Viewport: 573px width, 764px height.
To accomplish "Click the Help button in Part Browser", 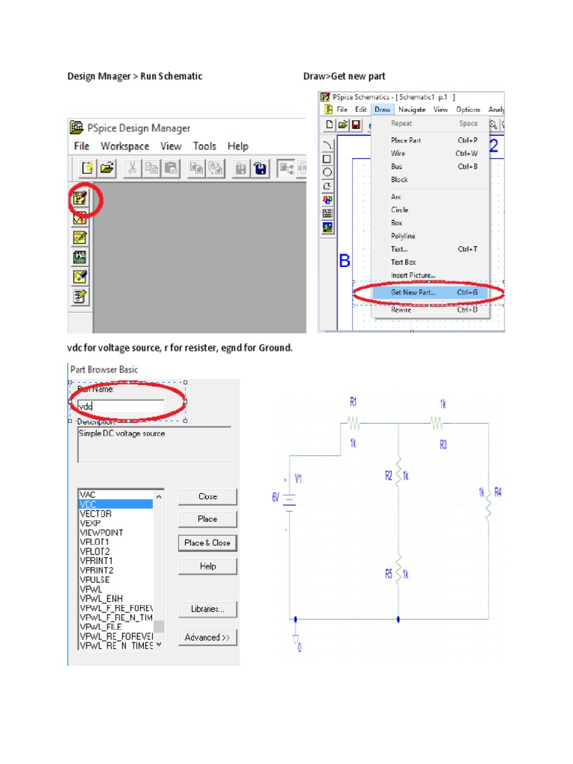I will click(207, 566).
